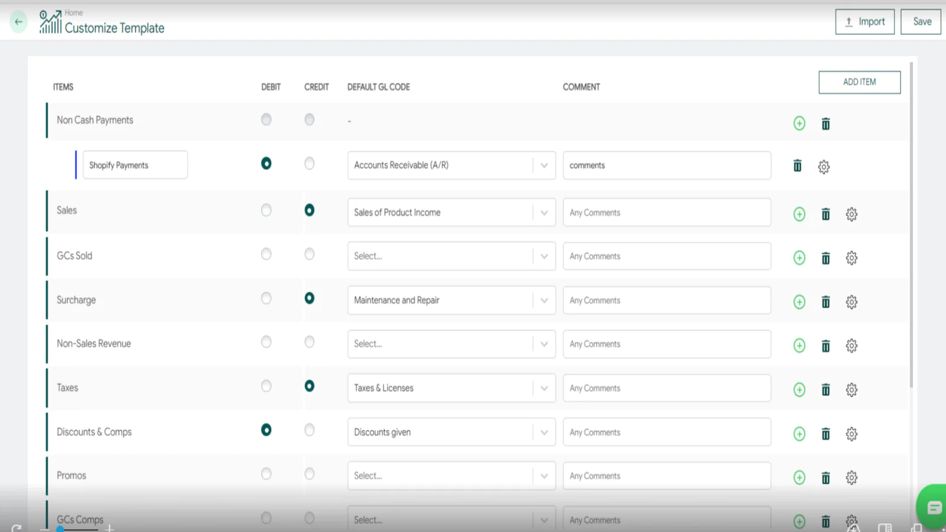Expand Accounts Receivable GL code dropdown
This screenshot has width=946, height=532.
[544, 166]
